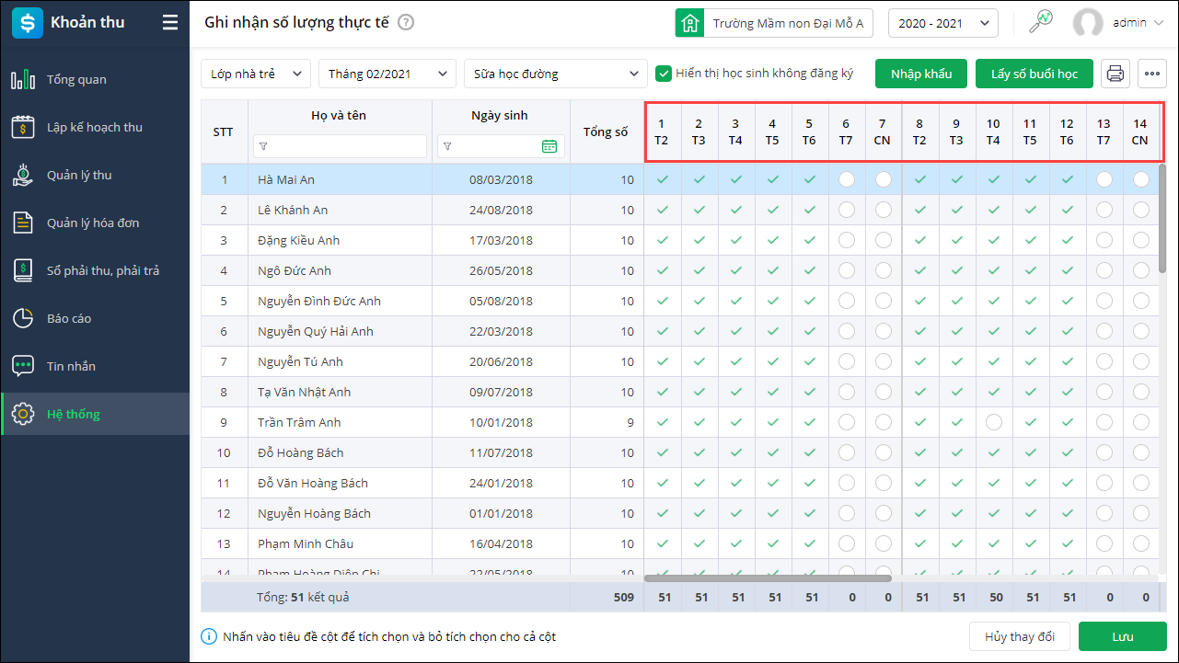Screen dimensions: 1179x663
Task: Click the hamburger menu icon in sidebar
Action: 170,23
